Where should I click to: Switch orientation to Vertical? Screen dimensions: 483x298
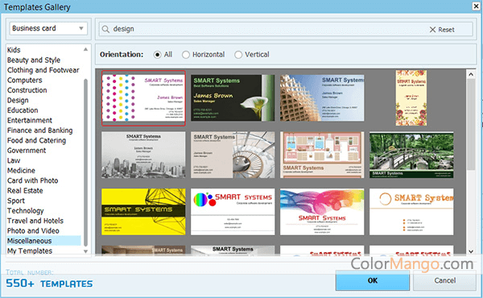point(238,55)
